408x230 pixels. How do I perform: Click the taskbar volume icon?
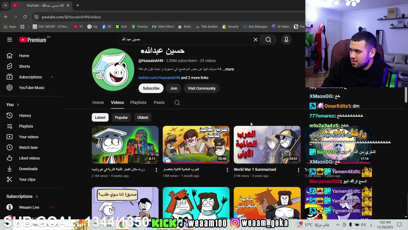tap(363, 225)
